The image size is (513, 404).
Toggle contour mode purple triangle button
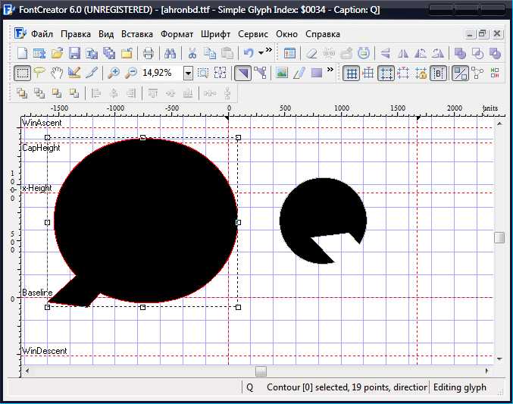click(x=242, y=73)
